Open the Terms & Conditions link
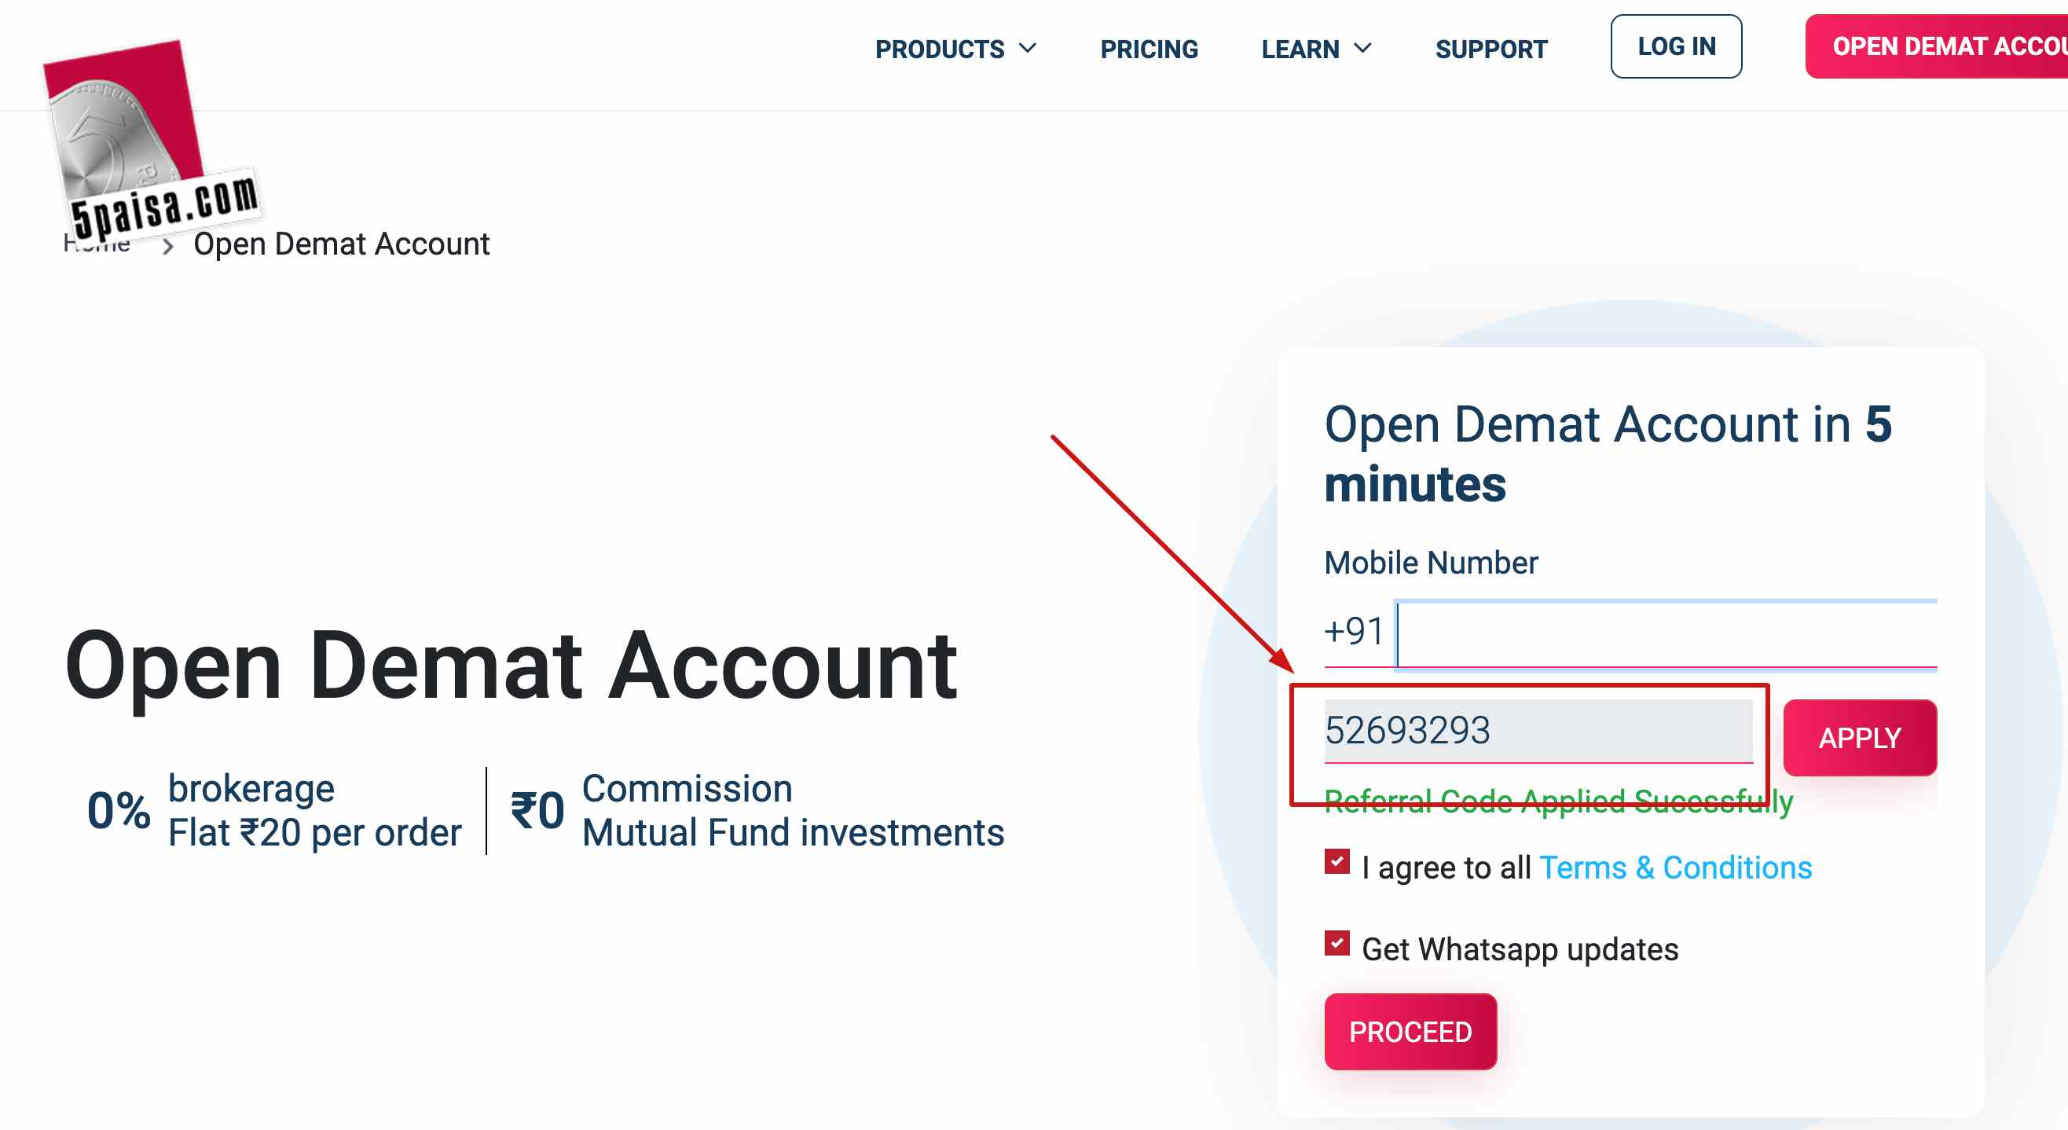The image size is (2068, 1130). point(1675,868)
